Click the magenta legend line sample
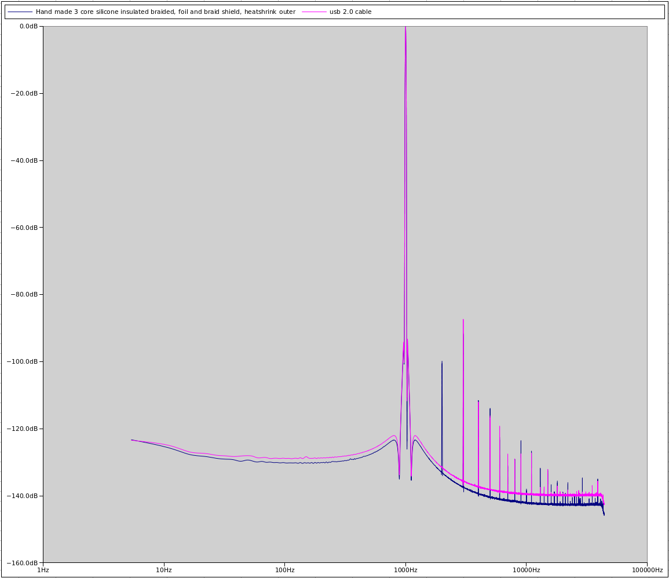Screen dimensions: 669x578 pos(314,12)
